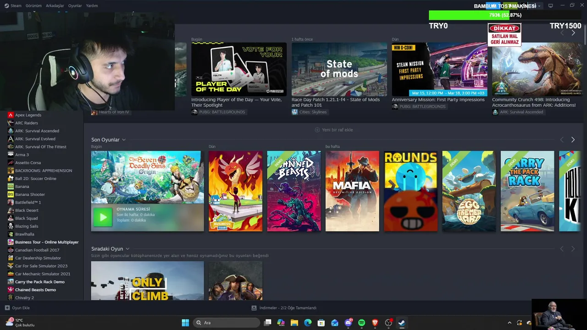The image size is (587, 330).
Task: Open Chained Beasts demo cover
Action: [x=294, y=191]
